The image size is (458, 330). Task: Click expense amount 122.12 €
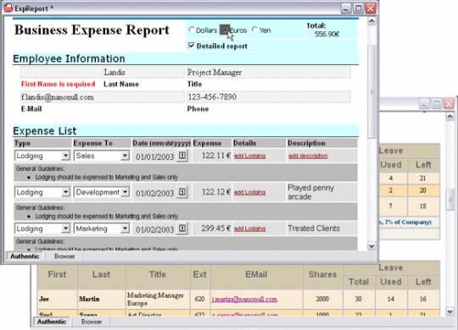click(x=216, y=192)
